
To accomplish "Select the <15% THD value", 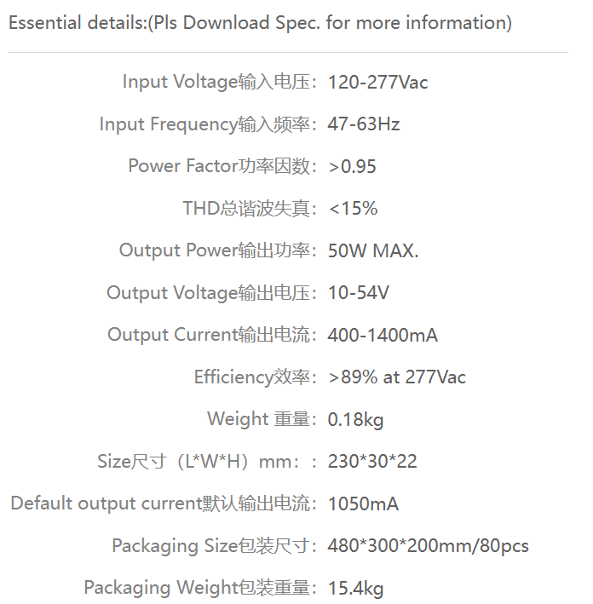I will click(353, 209).
